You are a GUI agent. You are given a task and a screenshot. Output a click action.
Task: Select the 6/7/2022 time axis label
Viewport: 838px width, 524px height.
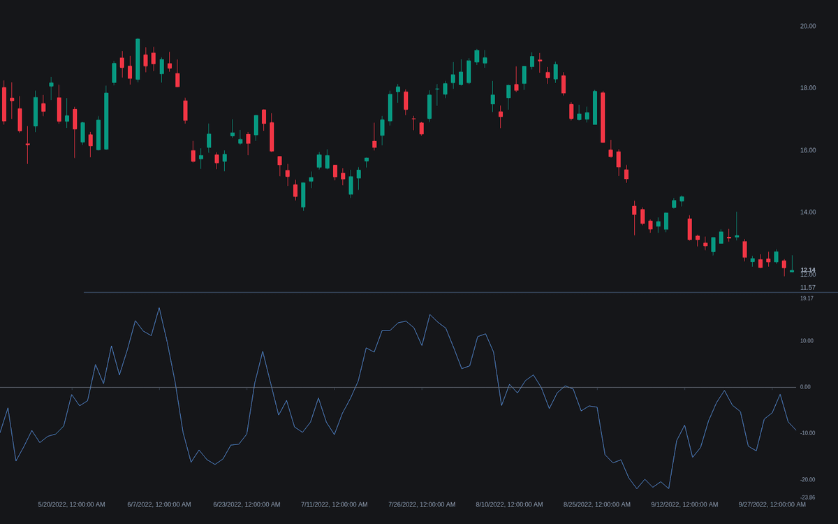[159, 504]
